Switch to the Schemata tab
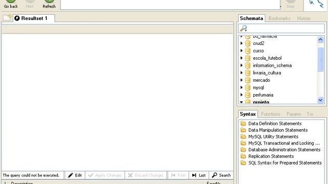This screenshot has width=328, height=184. (252, 18)
